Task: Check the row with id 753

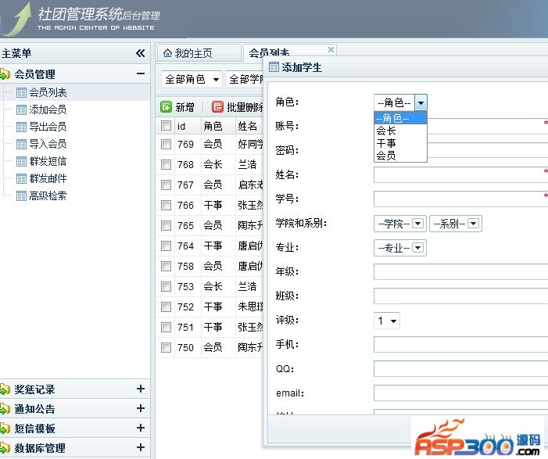Action: pyautogui.click(x=166, y=286)
